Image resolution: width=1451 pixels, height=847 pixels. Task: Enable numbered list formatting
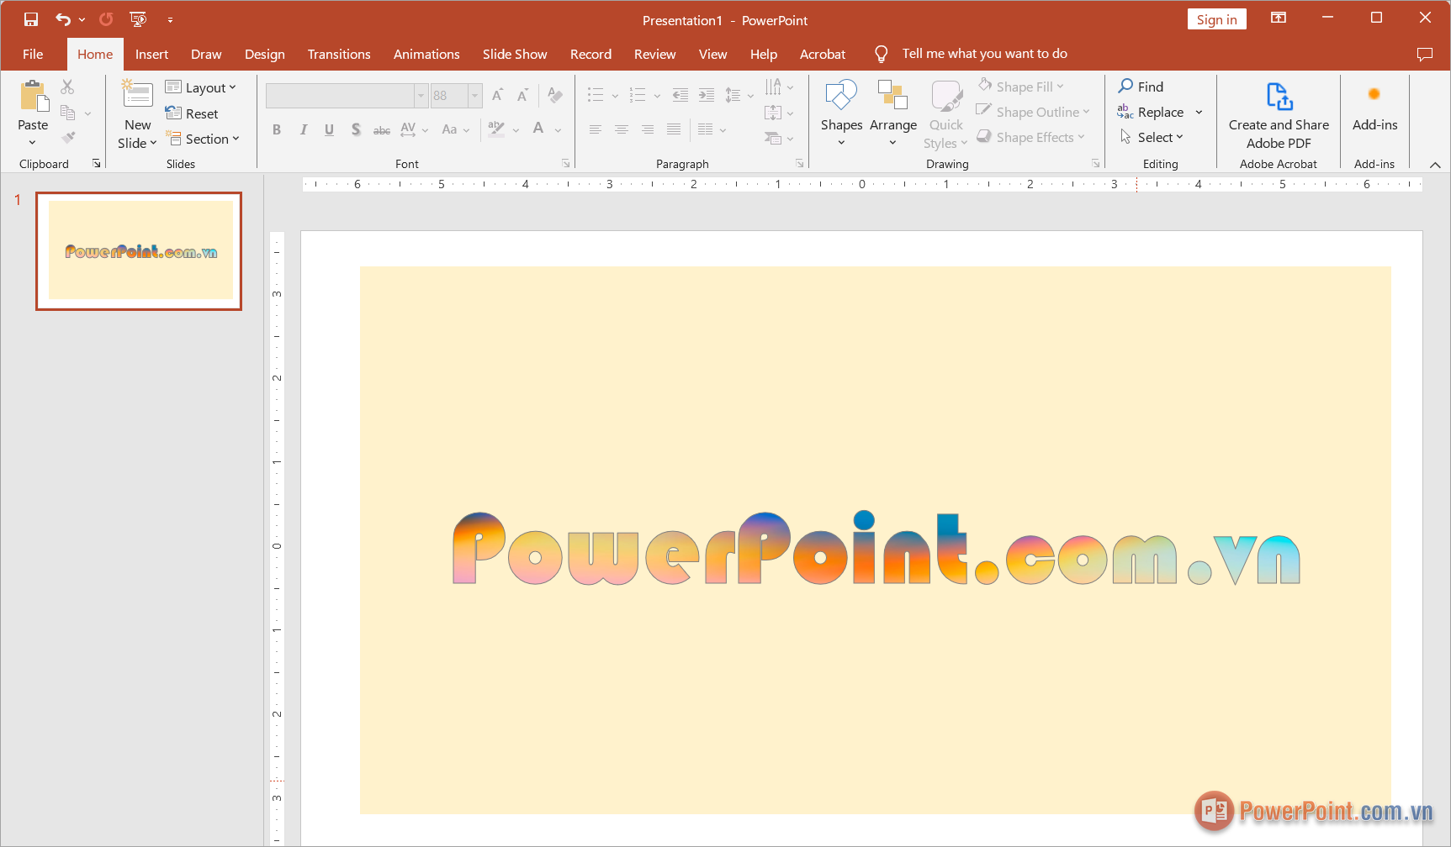click(x=639, y=94)
